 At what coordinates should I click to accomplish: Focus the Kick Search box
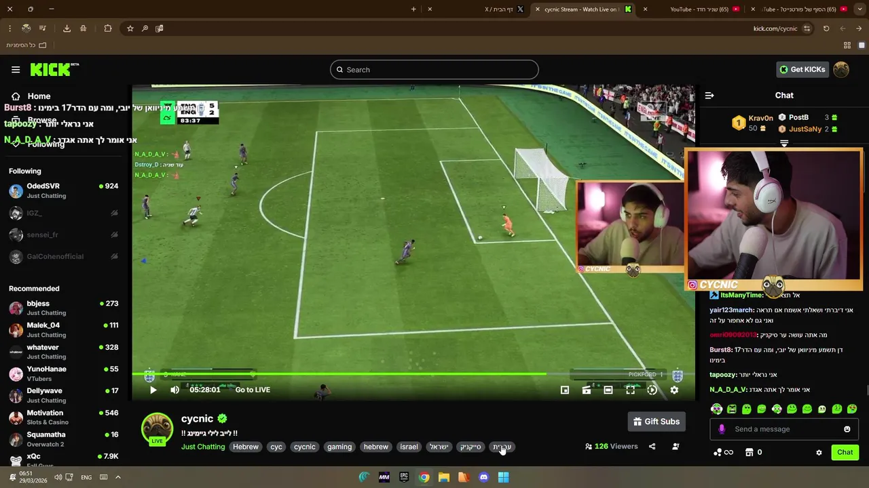click(x=434, y=69)
